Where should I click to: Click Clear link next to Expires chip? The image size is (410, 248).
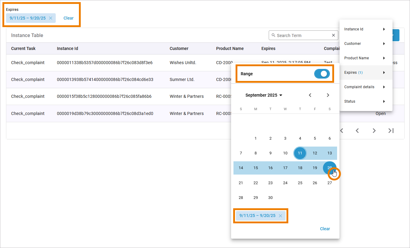68,18
